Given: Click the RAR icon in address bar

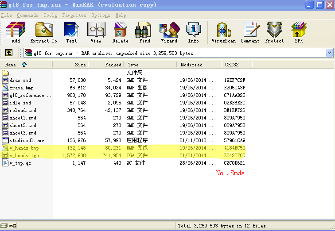Looking at the screenshot, I should (28, 53).
